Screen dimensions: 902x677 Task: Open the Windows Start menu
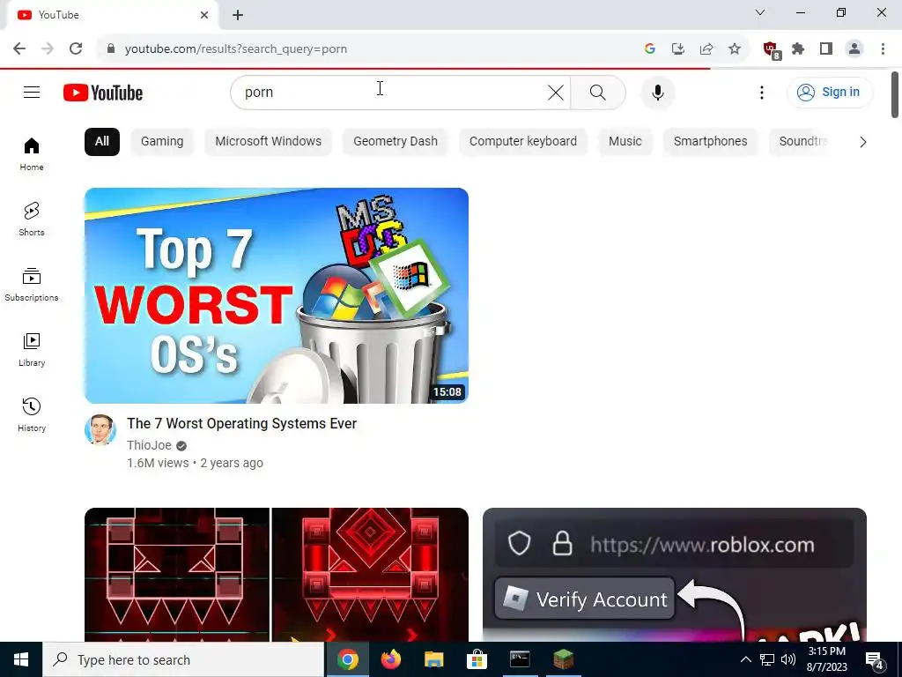[21, 659]
